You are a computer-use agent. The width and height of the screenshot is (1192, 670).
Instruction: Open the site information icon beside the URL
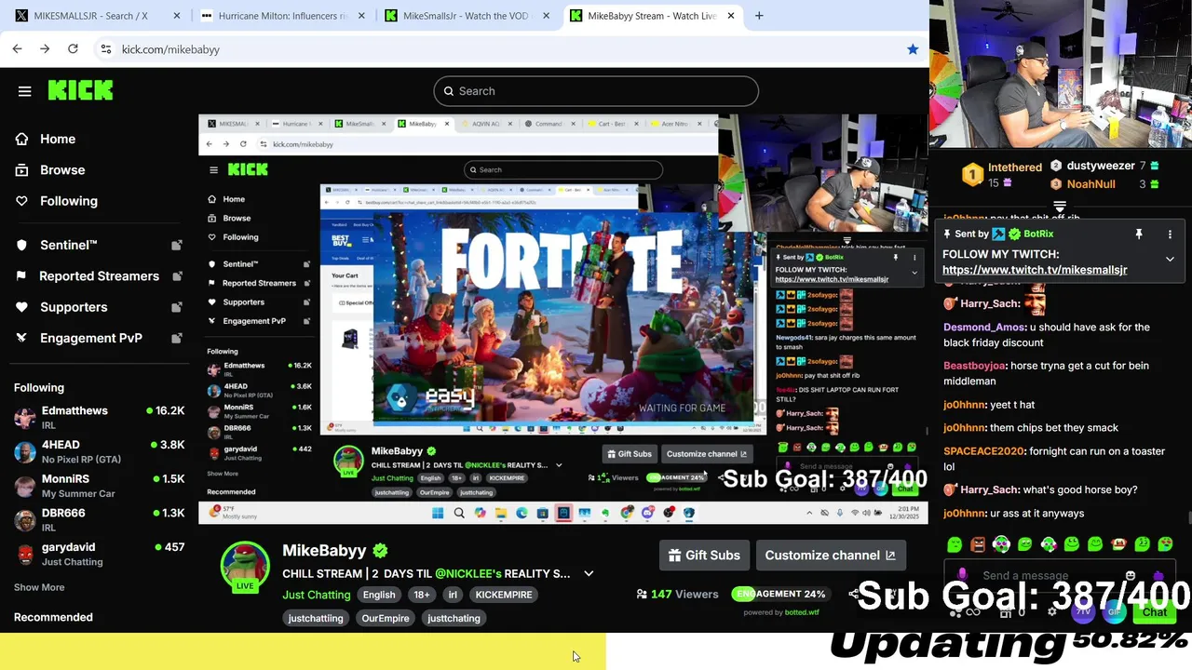pyautogui.click(x=105, y=49)
